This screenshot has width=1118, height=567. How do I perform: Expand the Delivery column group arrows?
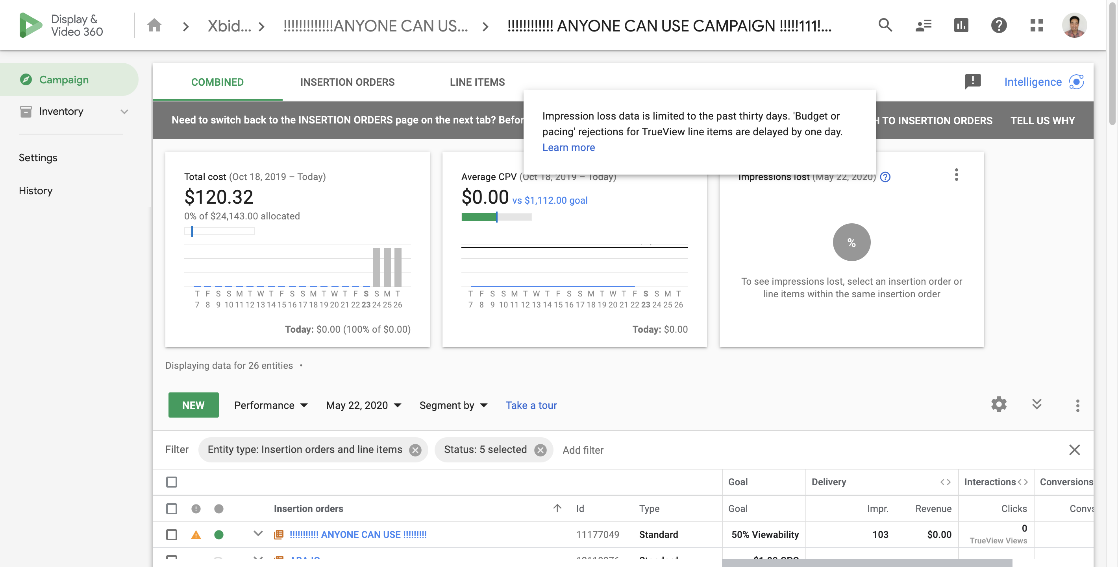(945, 482)
